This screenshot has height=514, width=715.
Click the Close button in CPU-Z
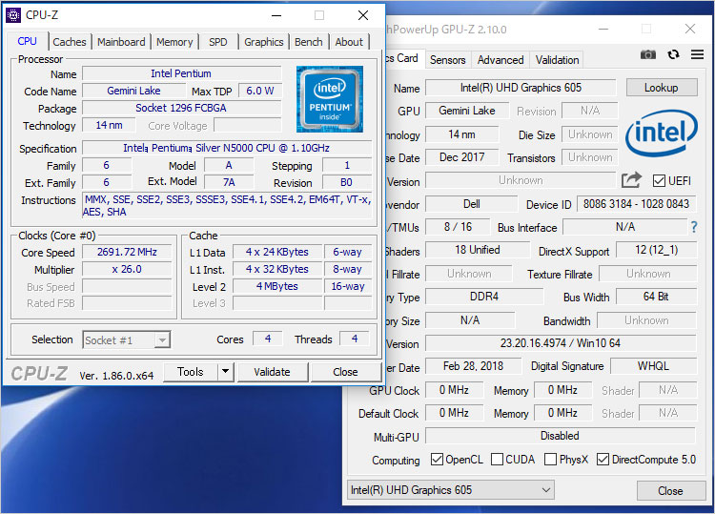tap(345, 372)
